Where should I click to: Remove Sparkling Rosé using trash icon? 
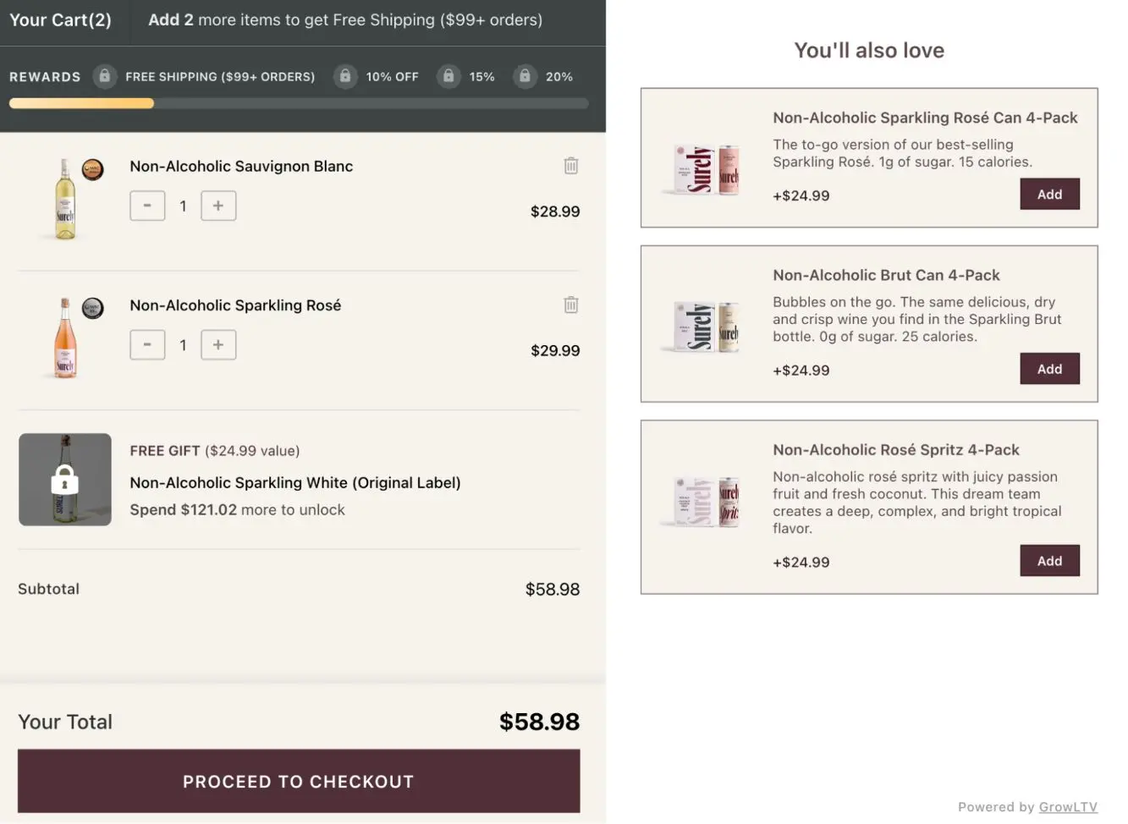(571, 305)
